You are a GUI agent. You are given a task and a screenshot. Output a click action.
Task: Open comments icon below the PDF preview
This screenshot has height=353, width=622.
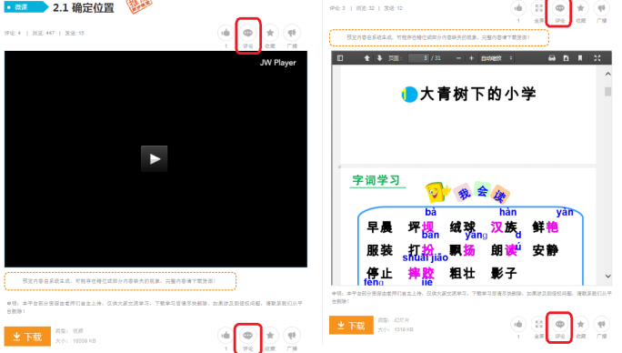coord(560,325)
